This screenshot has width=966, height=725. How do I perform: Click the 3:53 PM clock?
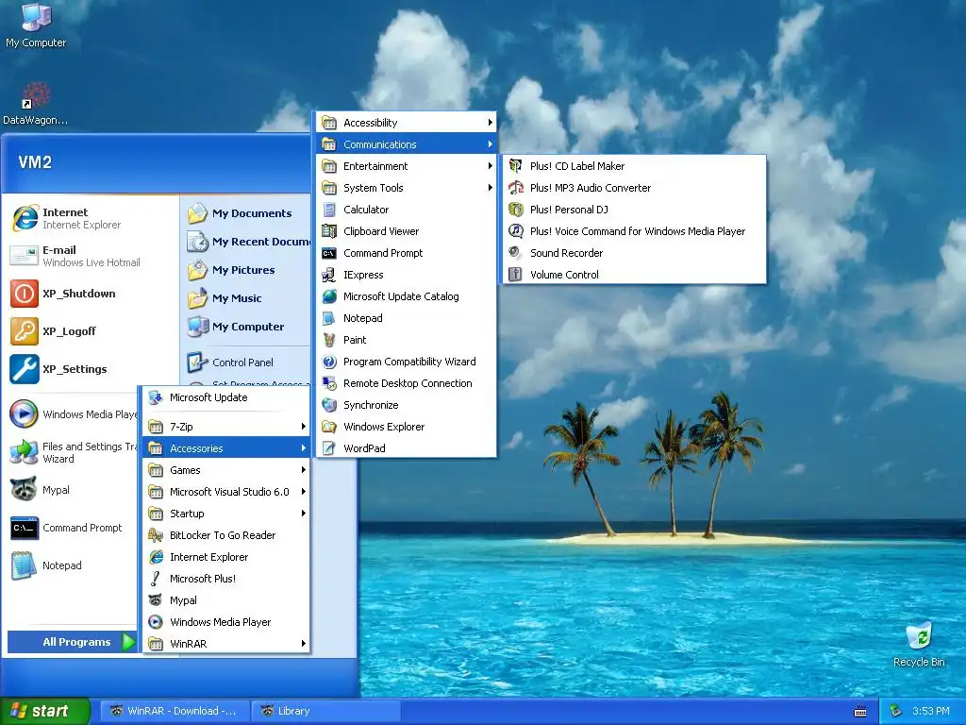[x=930, y=711]
